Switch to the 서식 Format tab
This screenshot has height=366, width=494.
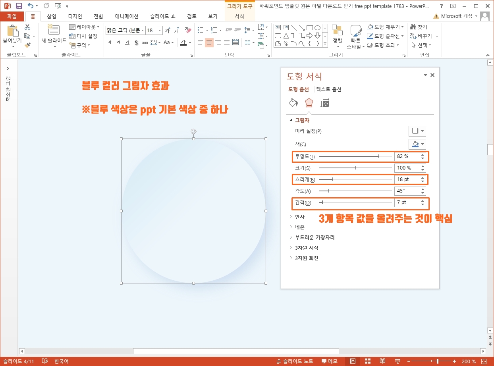pos(239,16)
